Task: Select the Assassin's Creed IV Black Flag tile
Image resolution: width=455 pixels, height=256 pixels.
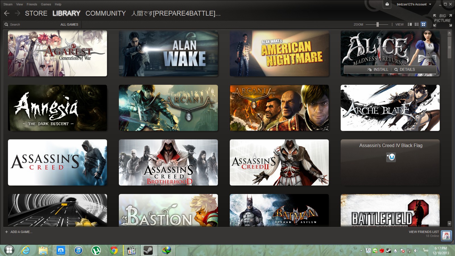Action: click(390, 162)
